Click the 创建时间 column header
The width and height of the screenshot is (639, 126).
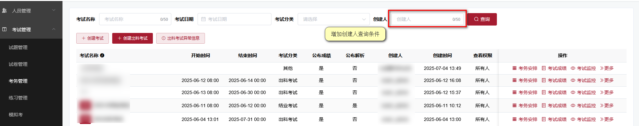442,55
